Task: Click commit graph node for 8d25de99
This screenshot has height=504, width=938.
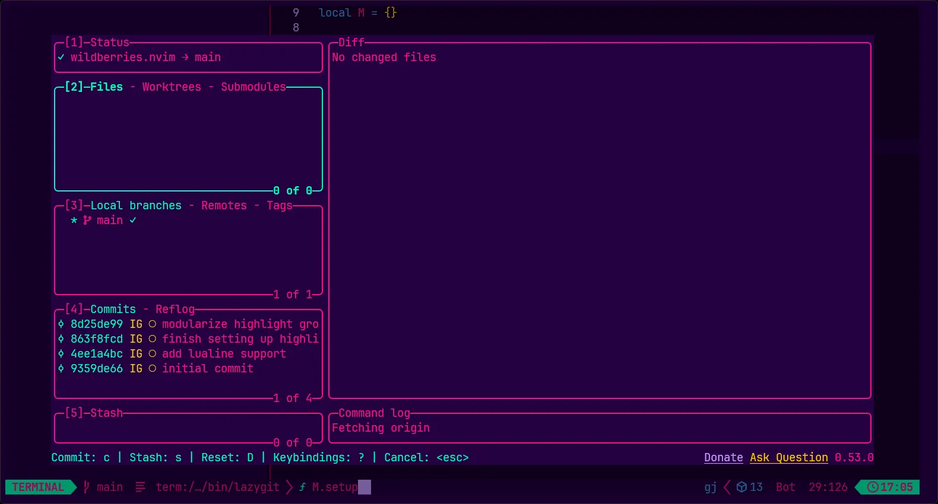Action: tap(61, 324)
